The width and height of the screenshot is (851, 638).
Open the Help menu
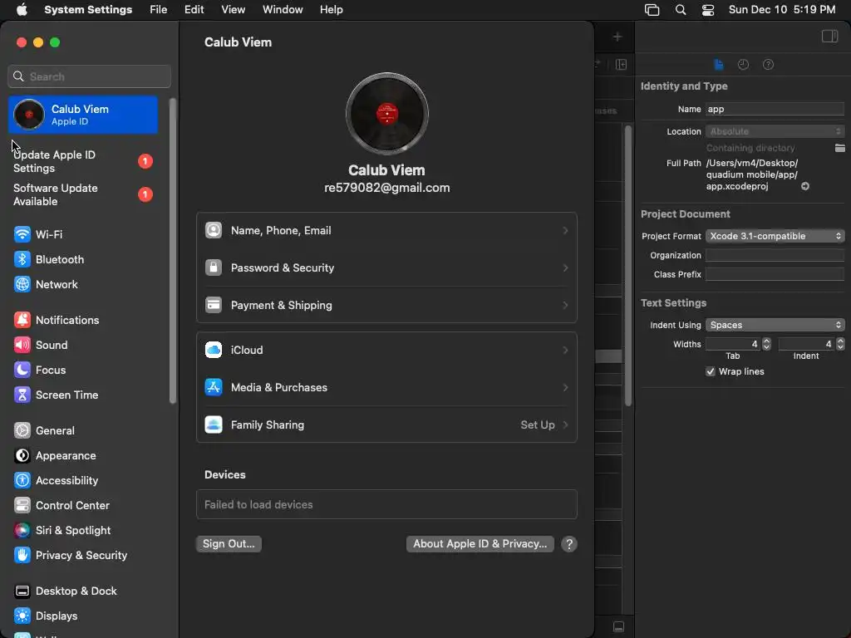click(x=331, y=10)
